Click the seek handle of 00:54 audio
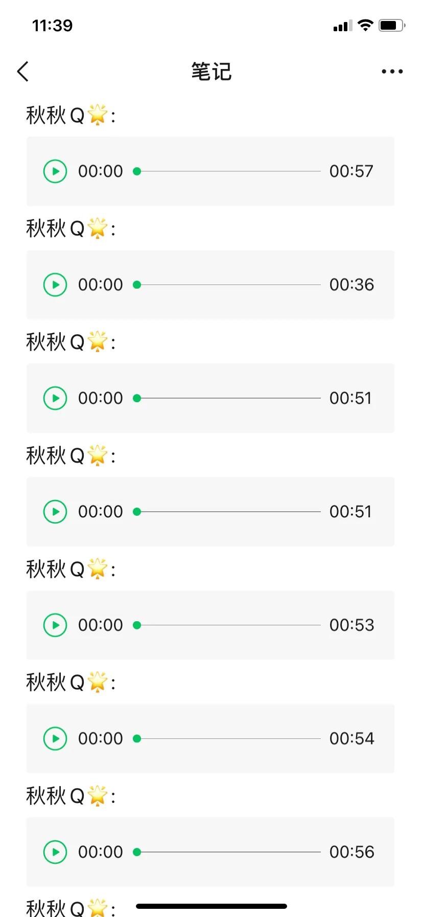 coord(137,738)
